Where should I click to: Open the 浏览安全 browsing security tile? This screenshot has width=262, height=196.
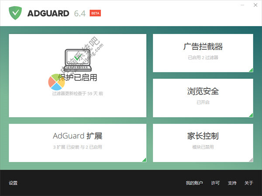point(203,98)
